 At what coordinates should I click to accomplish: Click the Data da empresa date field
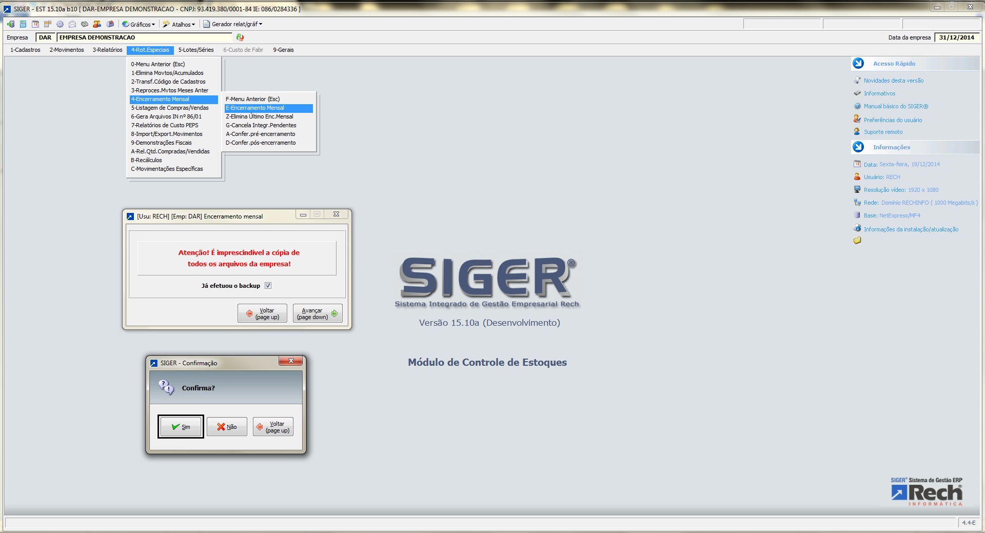[x=957, y=37]
